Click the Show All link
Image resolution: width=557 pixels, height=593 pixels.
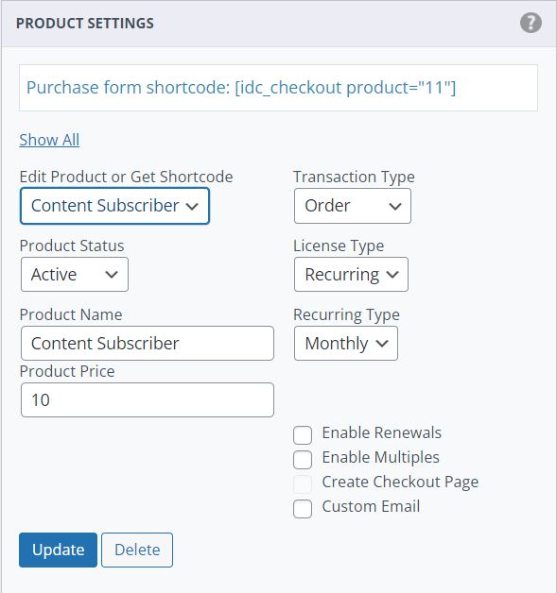(49, 140)
